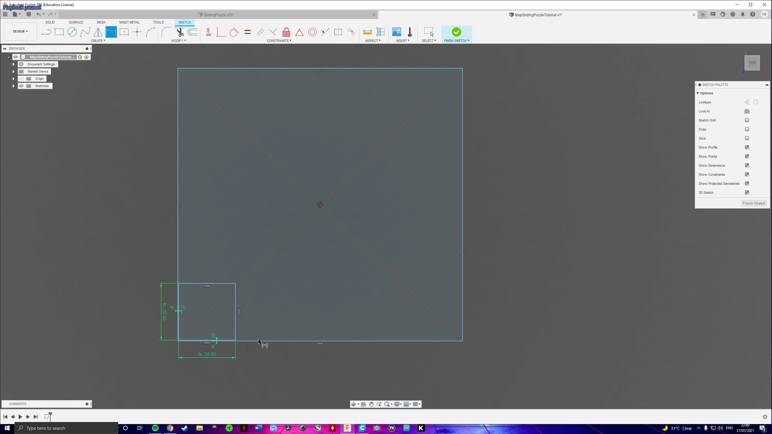Hide the Sketches folder using its eye toggle

click(x=21, y=86)
